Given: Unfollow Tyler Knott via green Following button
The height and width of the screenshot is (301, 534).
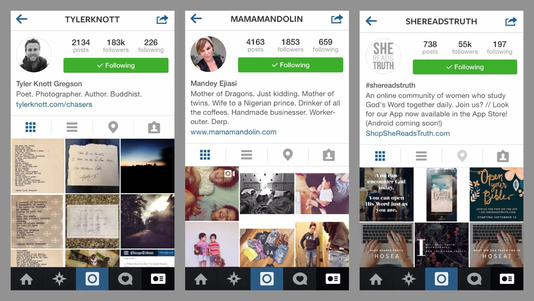Looking at the screenshot, I should pos(116,65).
